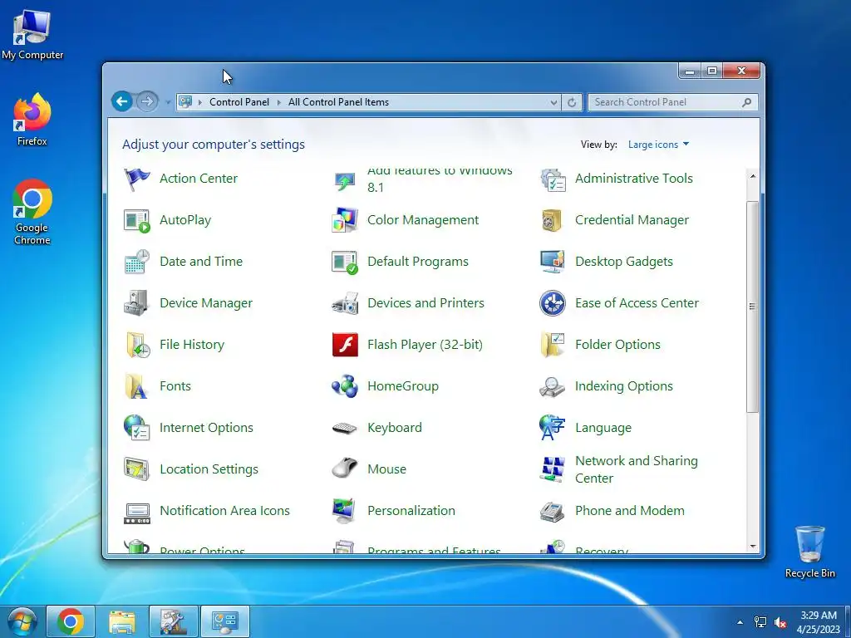Click the Internet Options globe icon
The height and width of the screenshot is (638, 851).
(x=137, y=428)
